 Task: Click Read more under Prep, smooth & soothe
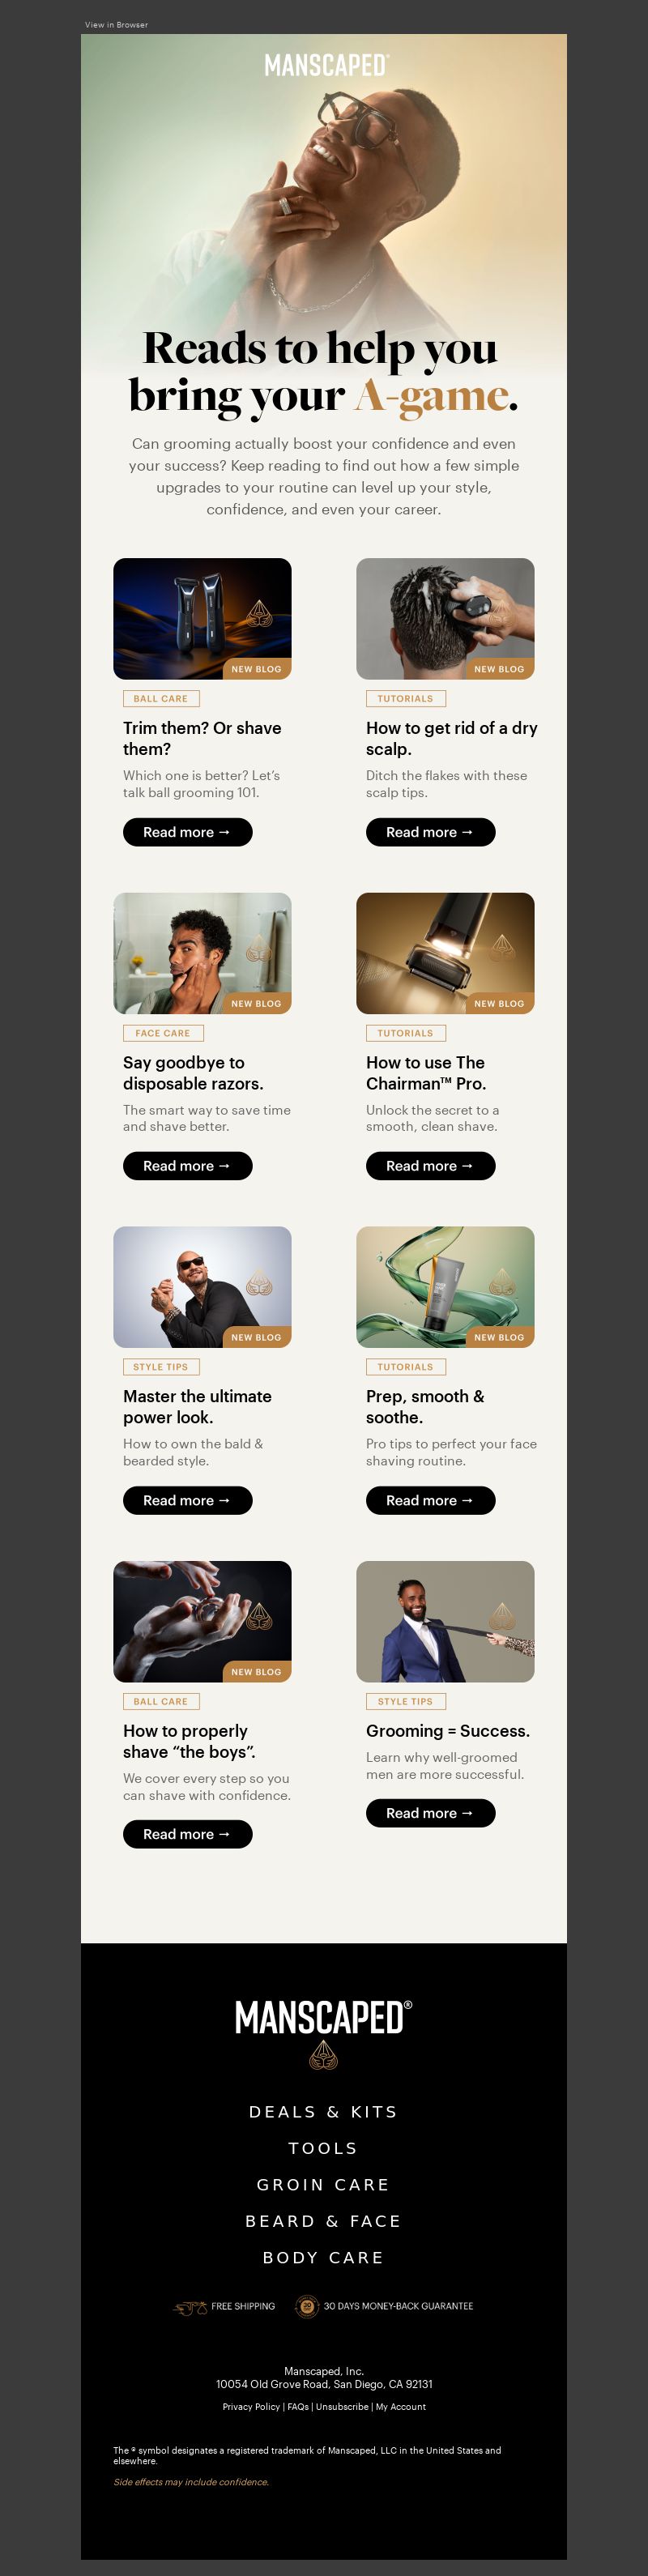tap(430, 1500)
